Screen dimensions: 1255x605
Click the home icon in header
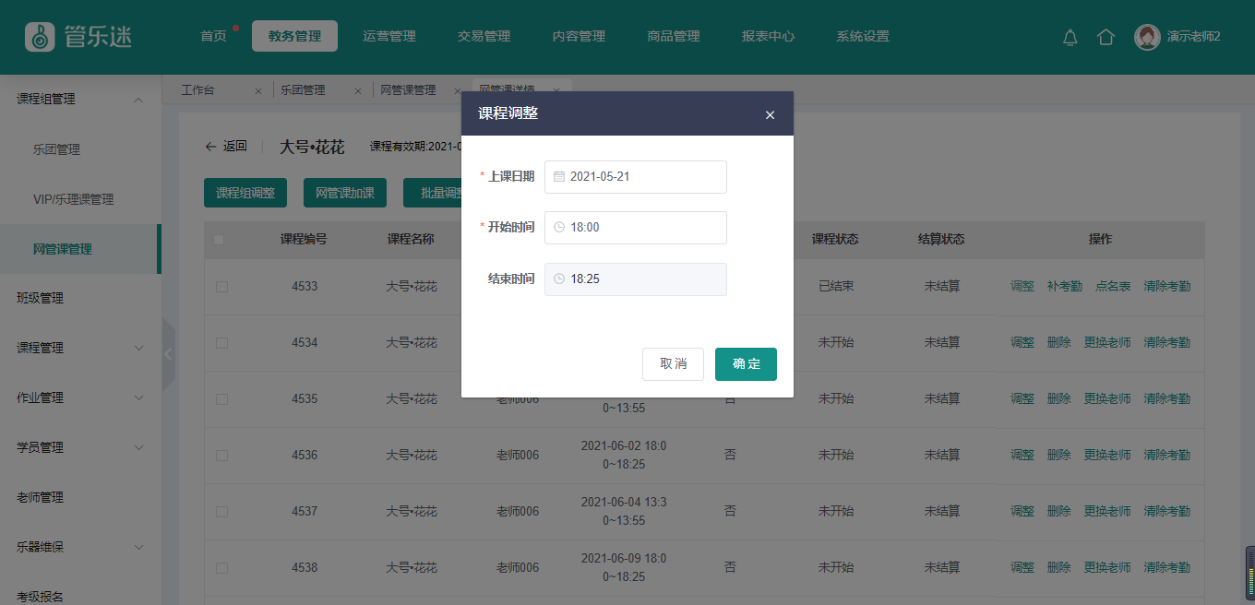(1106, 37)
